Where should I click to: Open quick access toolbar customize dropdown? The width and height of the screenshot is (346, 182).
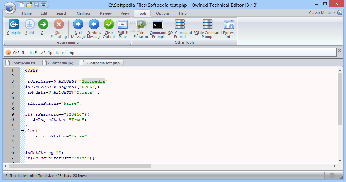tap(53, 5)
